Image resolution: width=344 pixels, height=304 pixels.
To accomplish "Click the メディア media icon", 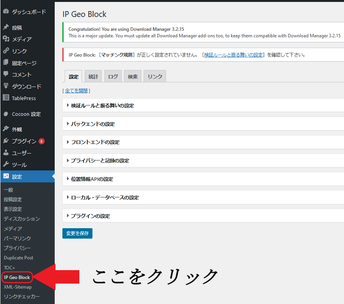I will [6, 39].
